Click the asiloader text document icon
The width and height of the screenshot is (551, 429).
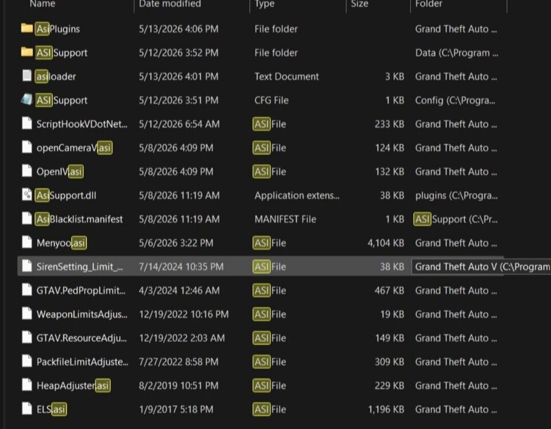[27, 76]
